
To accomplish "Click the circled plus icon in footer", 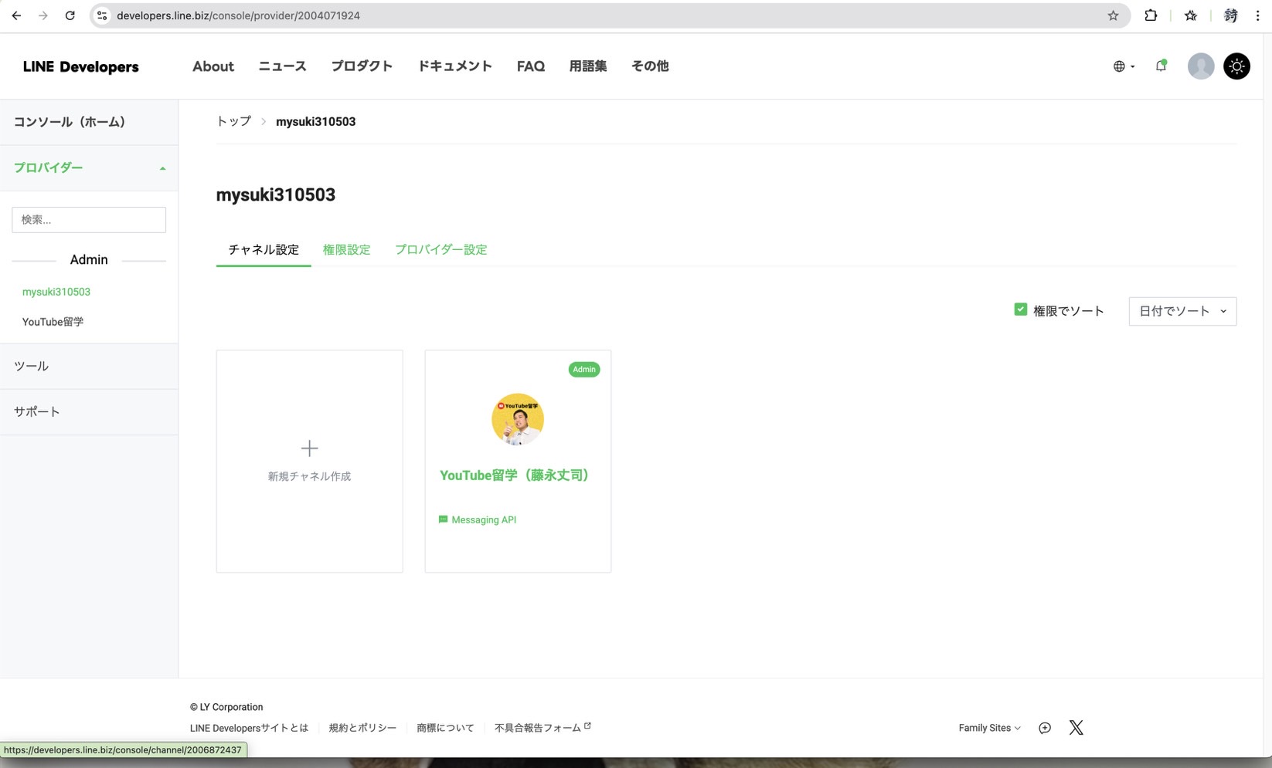I will tap(1045, 728).
